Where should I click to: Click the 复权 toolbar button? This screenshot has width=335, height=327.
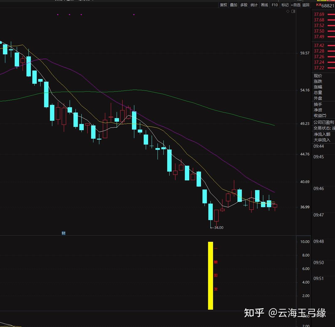coord(223,5)
